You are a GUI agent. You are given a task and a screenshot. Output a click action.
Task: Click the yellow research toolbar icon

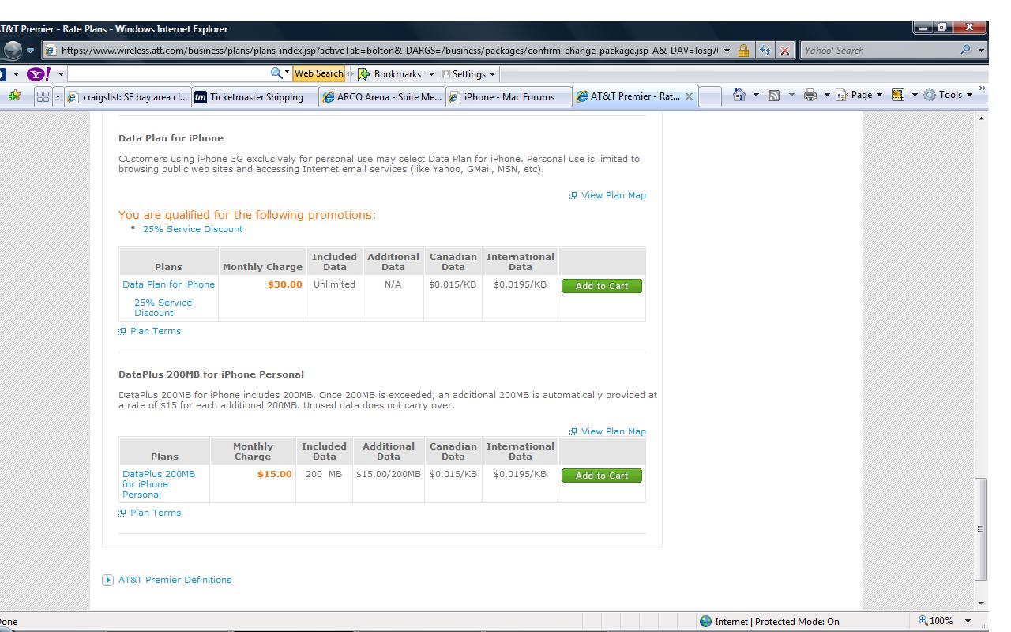pyautogui.click(x=897, y=95)
